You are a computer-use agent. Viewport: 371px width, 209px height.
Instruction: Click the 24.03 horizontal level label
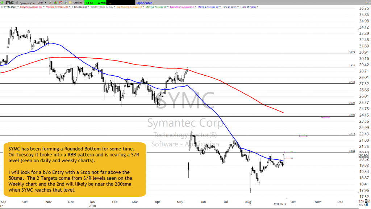(352, 115)
